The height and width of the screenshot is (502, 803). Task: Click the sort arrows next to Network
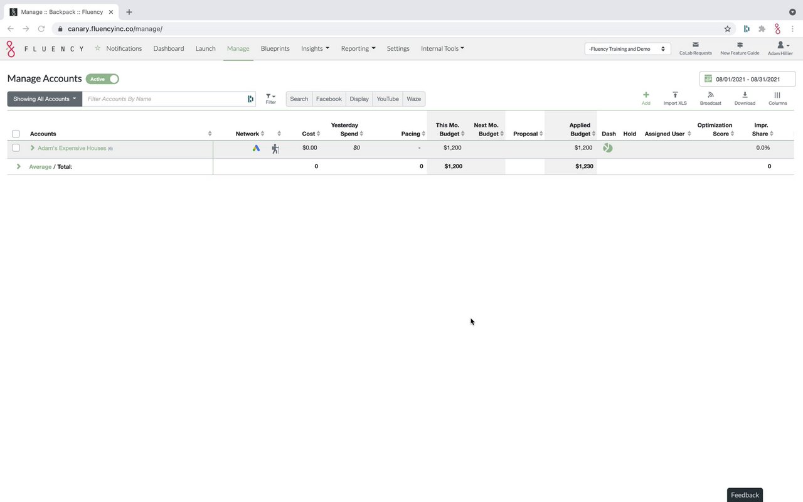point(262,134)
